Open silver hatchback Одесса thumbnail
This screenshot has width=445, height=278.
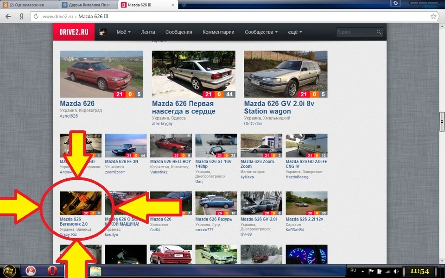(x=194, y=74)
